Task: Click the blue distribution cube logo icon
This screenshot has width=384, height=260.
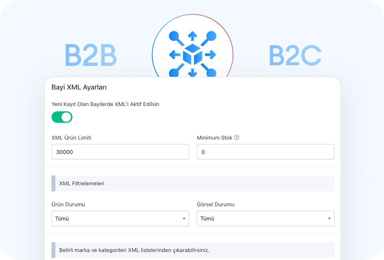Action: pyautogui.click(x=193, y=54)
